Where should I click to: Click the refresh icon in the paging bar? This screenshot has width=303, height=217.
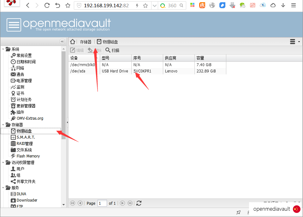click(139, 203)
